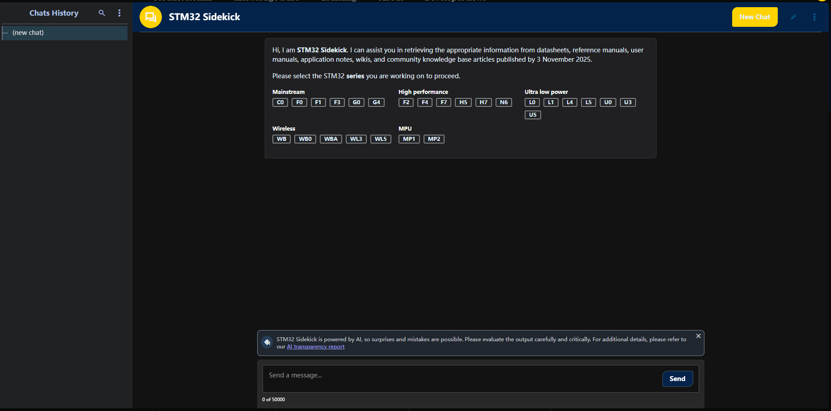Screen dimensions: 831x411
Task: Pick the H5 series
Action: [463, 102]
